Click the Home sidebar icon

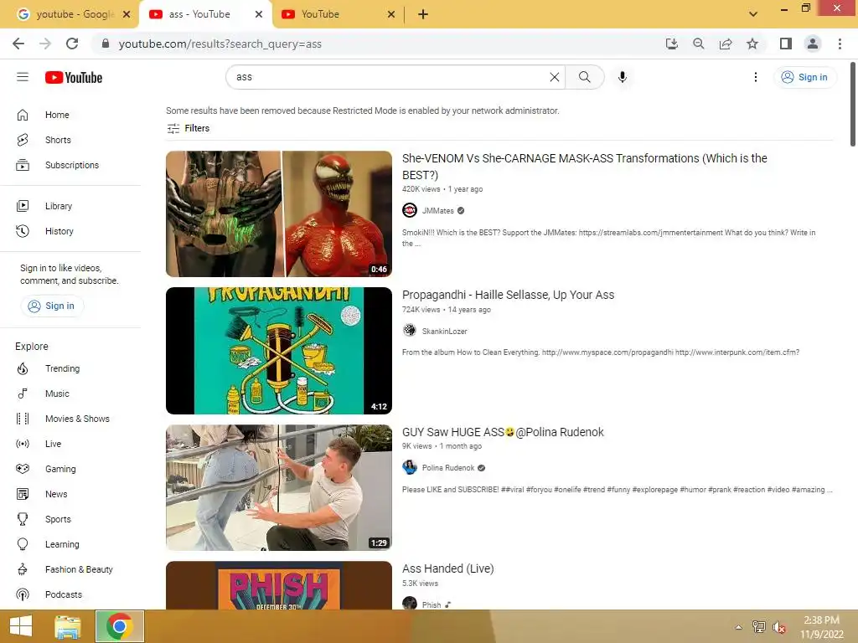[x=23, y=115]
